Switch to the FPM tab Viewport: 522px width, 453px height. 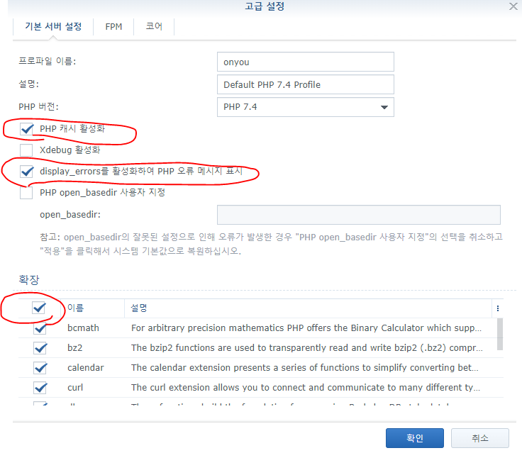[113, 27]
